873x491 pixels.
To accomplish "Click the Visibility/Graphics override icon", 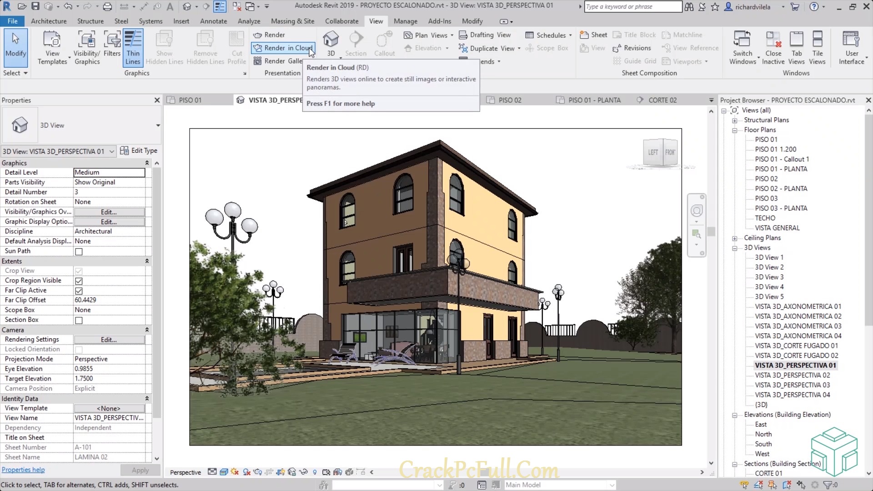I will coord(86,47).
